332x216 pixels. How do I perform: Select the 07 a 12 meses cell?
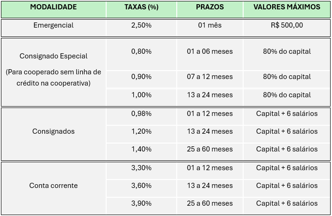pos(210,77)
